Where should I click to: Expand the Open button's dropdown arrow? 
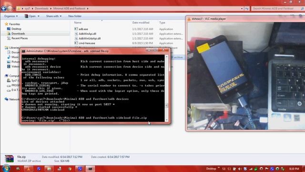point(38,16)
